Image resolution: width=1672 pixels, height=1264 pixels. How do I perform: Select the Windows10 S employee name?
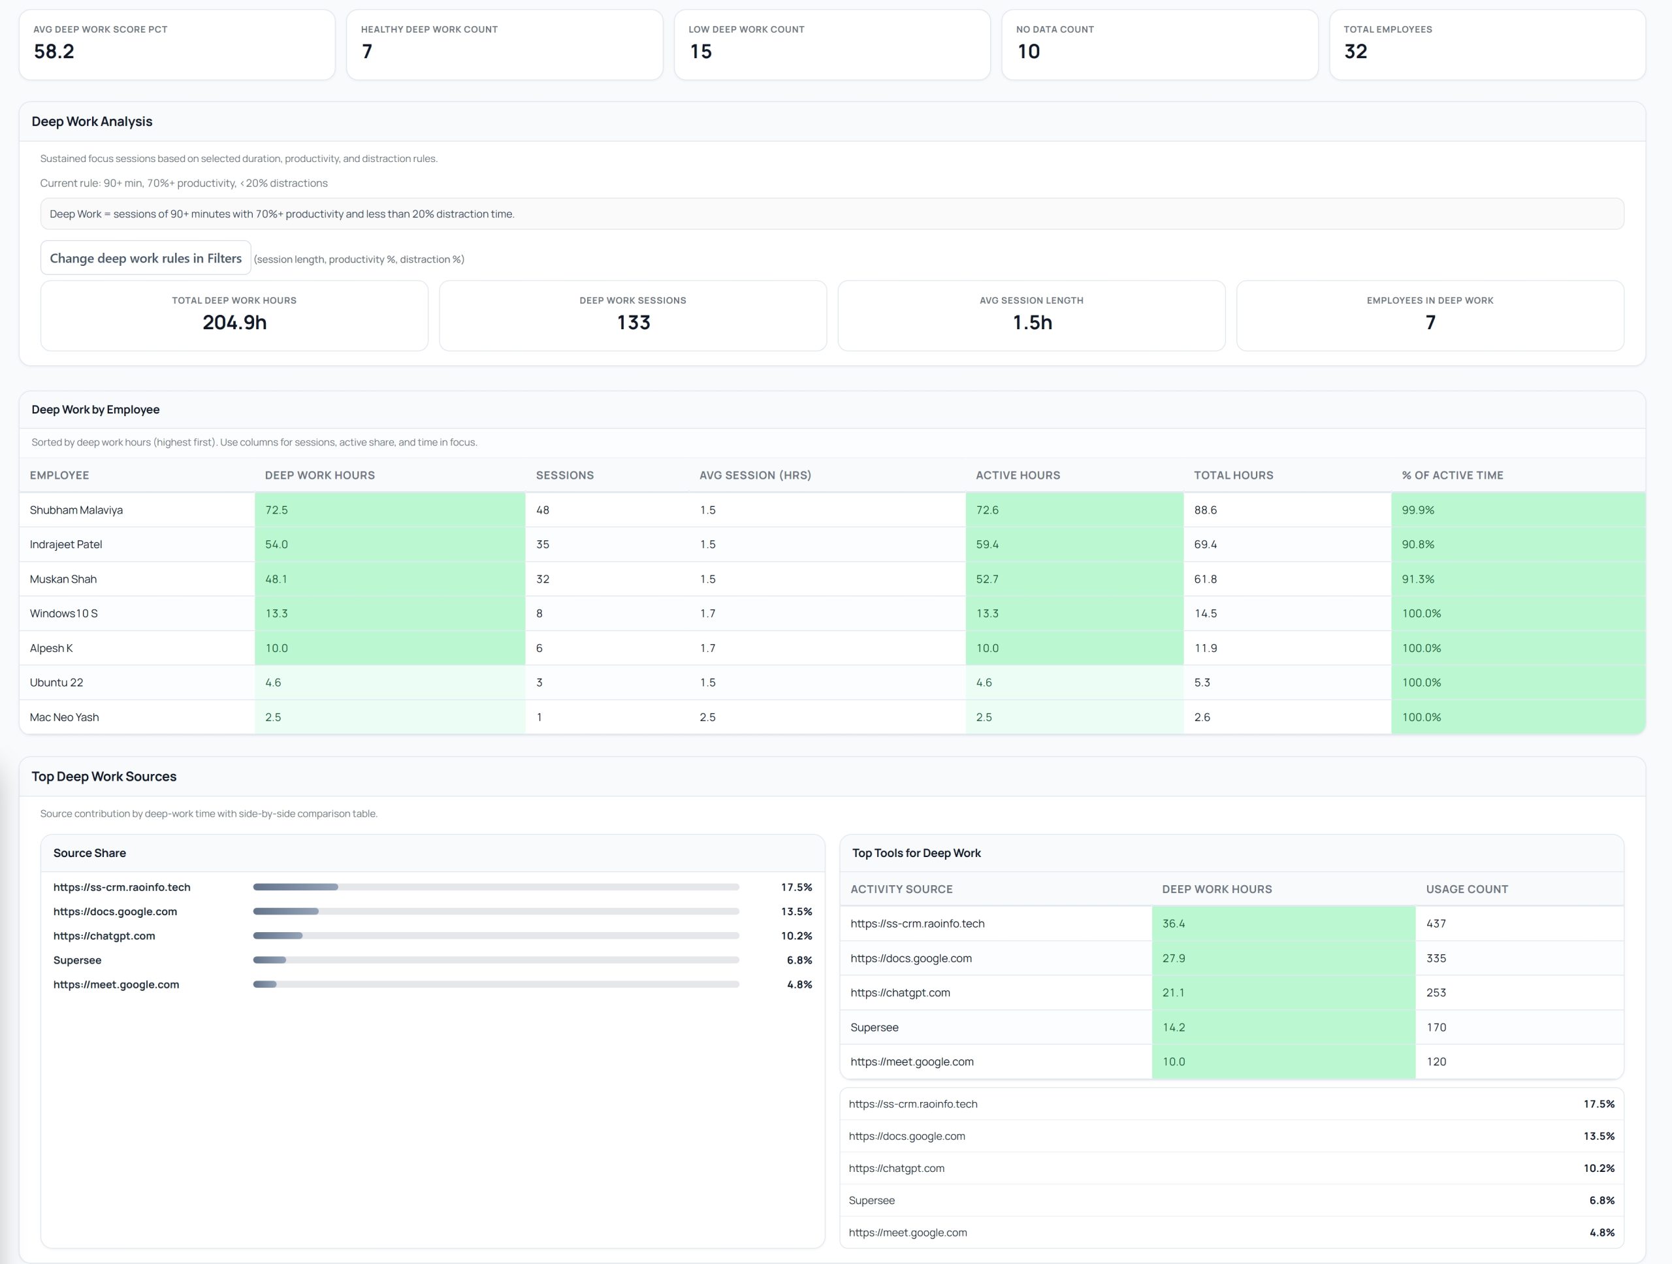pos(63,613)
